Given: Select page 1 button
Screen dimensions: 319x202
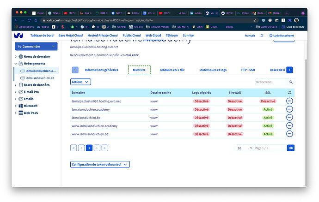Looking at the screenshot, I should pos(89,148).
